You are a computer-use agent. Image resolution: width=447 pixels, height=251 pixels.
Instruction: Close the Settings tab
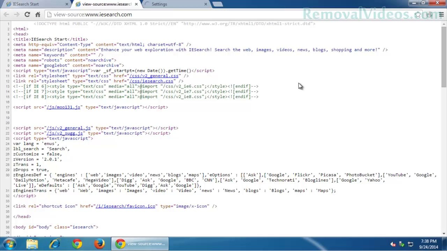[x=205, y=4]
